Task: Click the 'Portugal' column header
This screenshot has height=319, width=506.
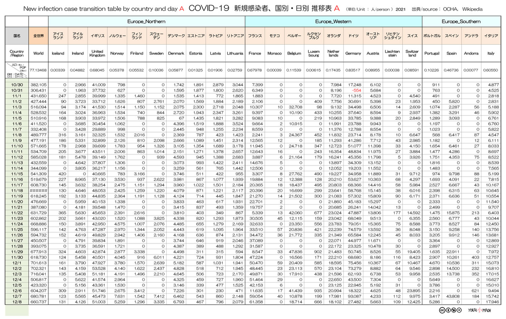Action: [432, 54]
